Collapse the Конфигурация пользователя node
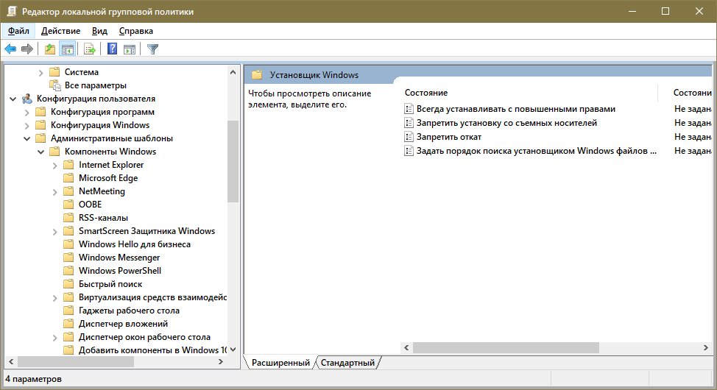Image resolution: width=717 pixels, height=390 pixels. [x=13, y=99]
